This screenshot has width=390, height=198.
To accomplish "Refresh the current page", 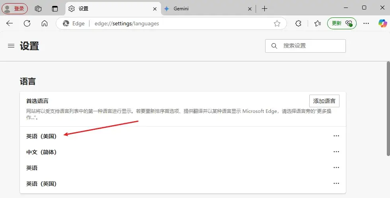I will click(27, 23).
